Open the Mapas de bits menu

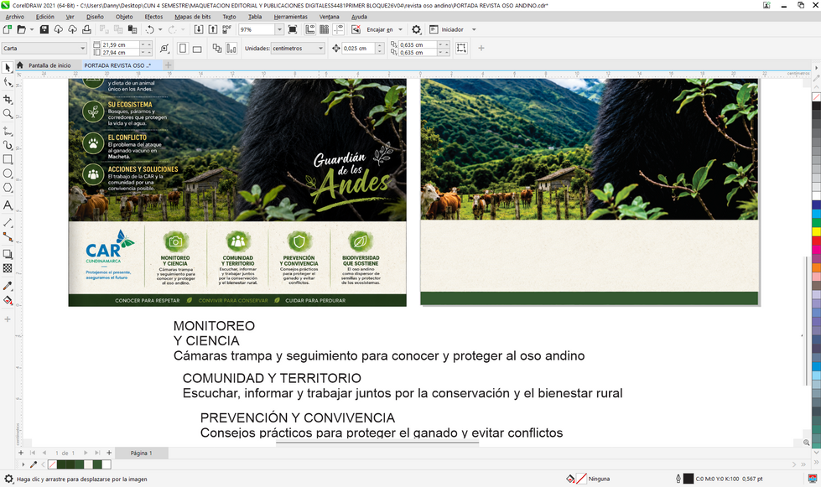(x=193, y=17)
